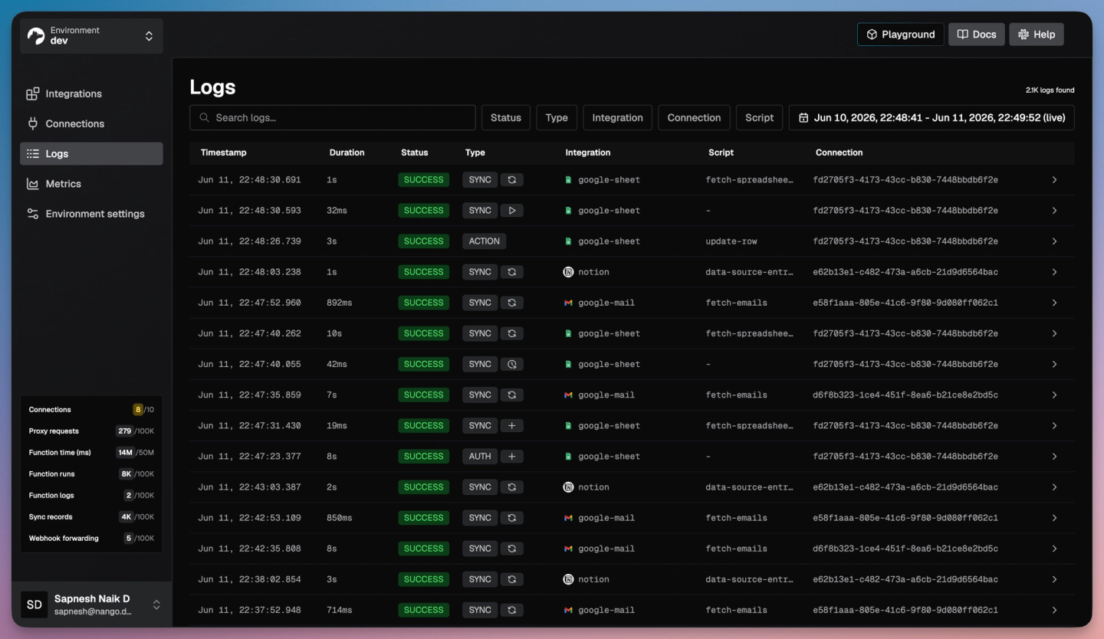Viewport: 1104px width, 639px height.
Task: Open Environment settings in the sidebar
Action: click(91, 214)
